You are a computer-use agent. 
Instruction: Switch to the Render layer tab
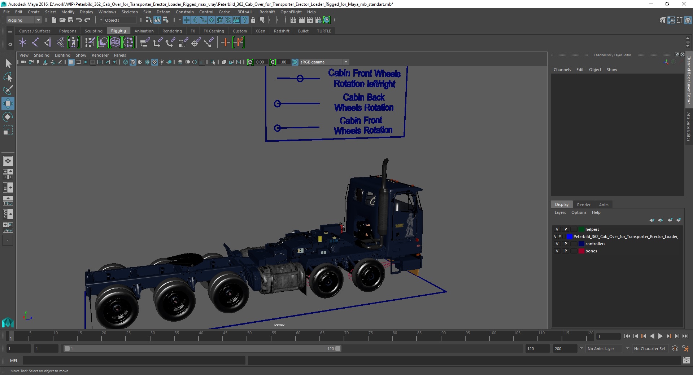[584, 204]
